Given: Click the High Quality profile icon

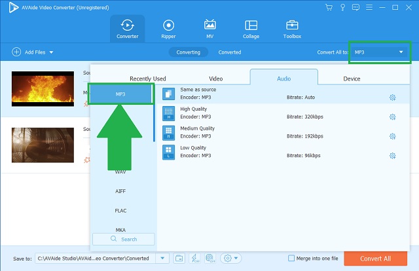Looking at the screenshot, I should click(x=169, y=113).
